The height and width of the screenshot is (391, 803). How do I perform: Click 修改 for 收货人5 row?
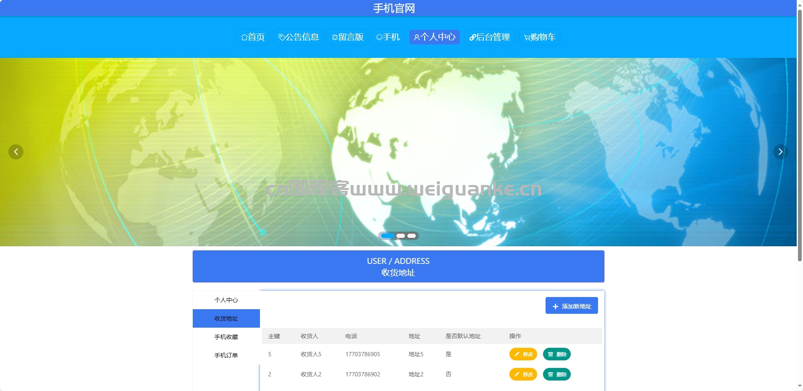[x=523, y=354]
